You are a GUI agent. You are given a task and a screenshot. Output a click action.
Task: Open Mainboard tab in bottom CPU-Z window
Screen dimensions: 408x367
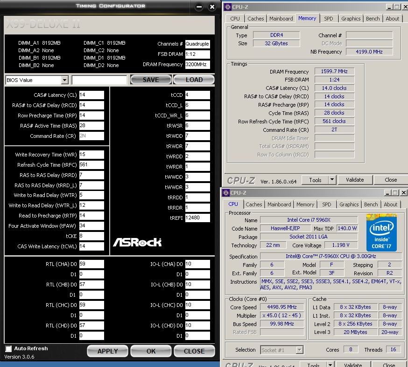point(279,204)
